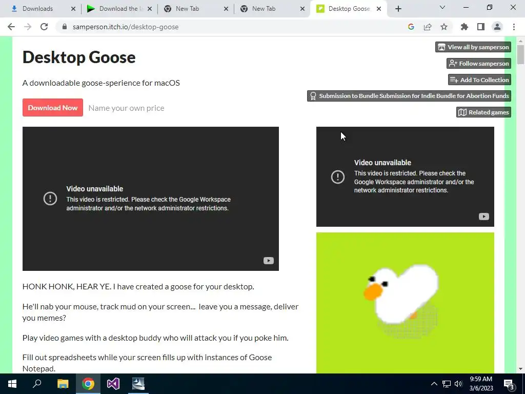Click the Download Now button
Screen dimensions: 525x394
(x=53, y=108)
